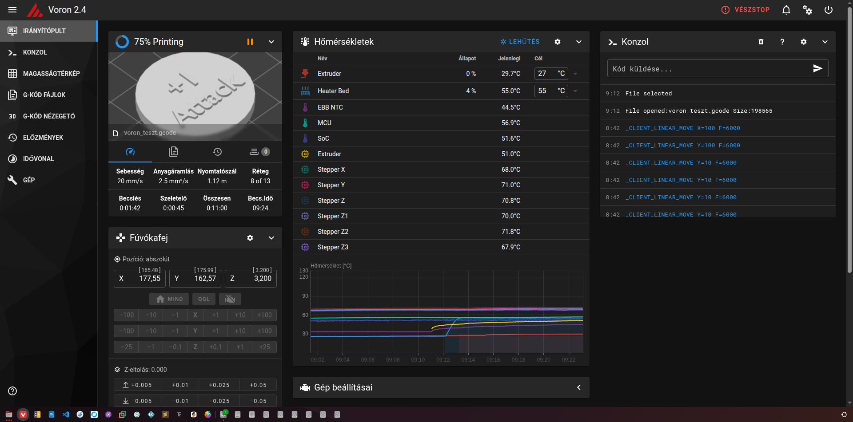This screenshot has width=853, height=422.
Task: Toggle the hamburger navigation menu
Action: (x=12, y=10)
